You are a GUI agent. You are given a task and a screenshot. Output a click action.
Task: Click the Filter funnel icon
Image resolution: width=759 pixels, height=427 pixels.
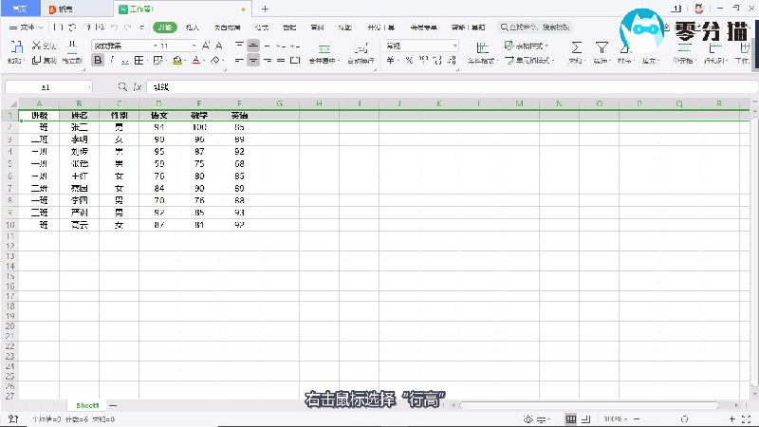point(600,46)
